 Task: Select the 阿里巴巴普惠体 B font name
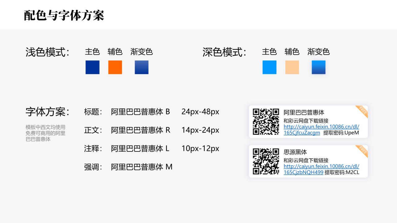140,112
